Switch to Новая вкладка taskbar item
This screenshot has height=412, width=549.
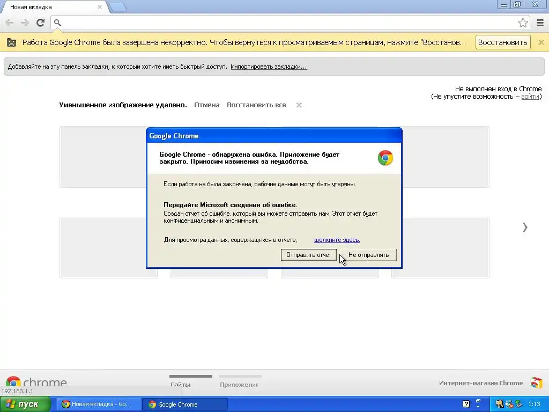(99, 404)
